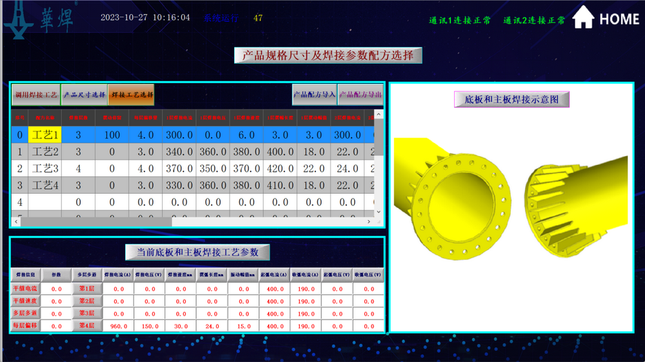
Task: Select the row named 工艺4
Action: pos(46,186)
